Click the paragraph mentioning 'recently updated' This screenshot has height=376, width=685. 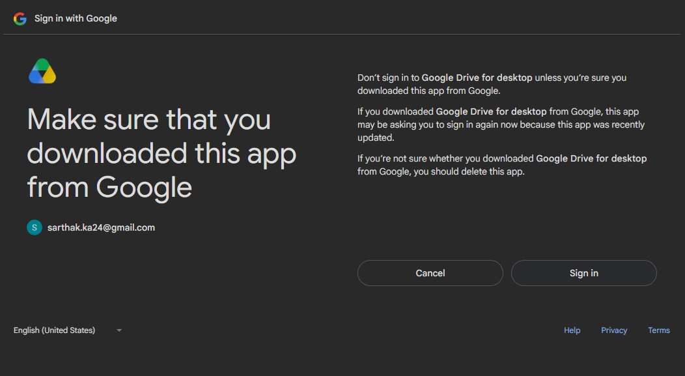click(501, 124)
